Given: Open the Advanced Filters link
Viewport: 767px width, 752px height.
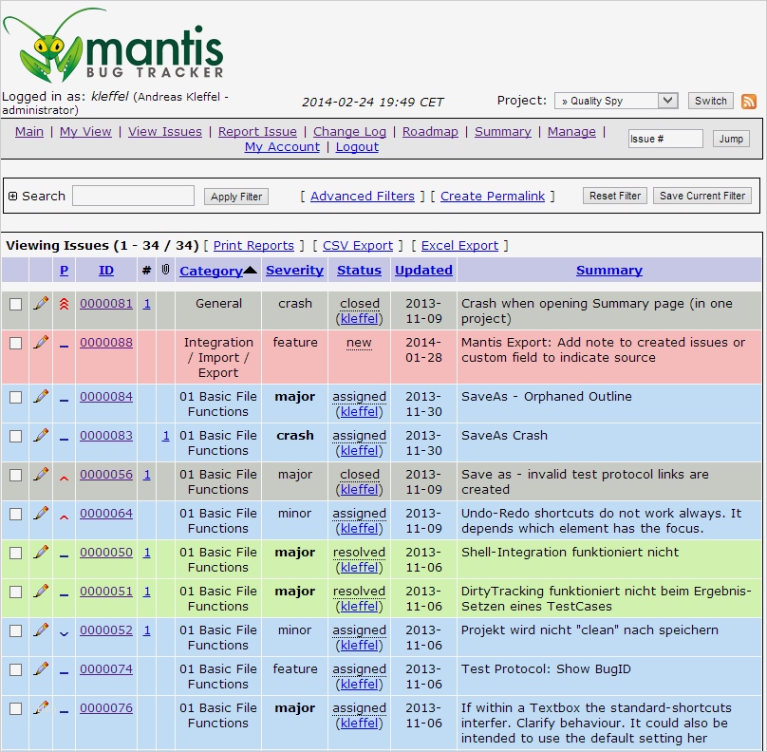Looking at the screenshot, I should [363, 197].
